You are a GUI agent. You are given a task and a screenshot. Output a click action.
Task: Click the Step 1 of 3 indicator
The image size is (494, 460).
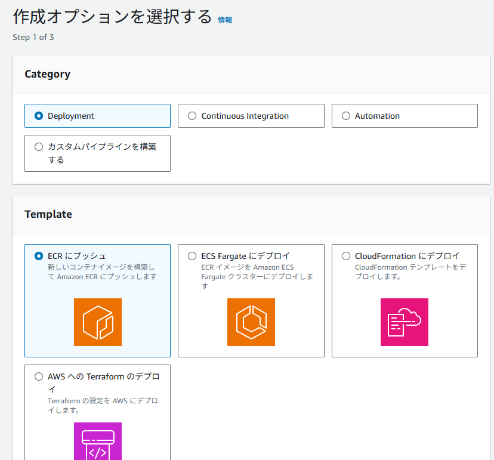[x=33, y=37]
